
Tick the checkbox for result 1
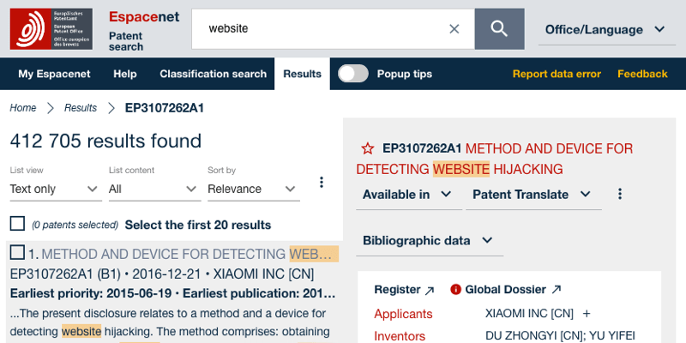17,253
